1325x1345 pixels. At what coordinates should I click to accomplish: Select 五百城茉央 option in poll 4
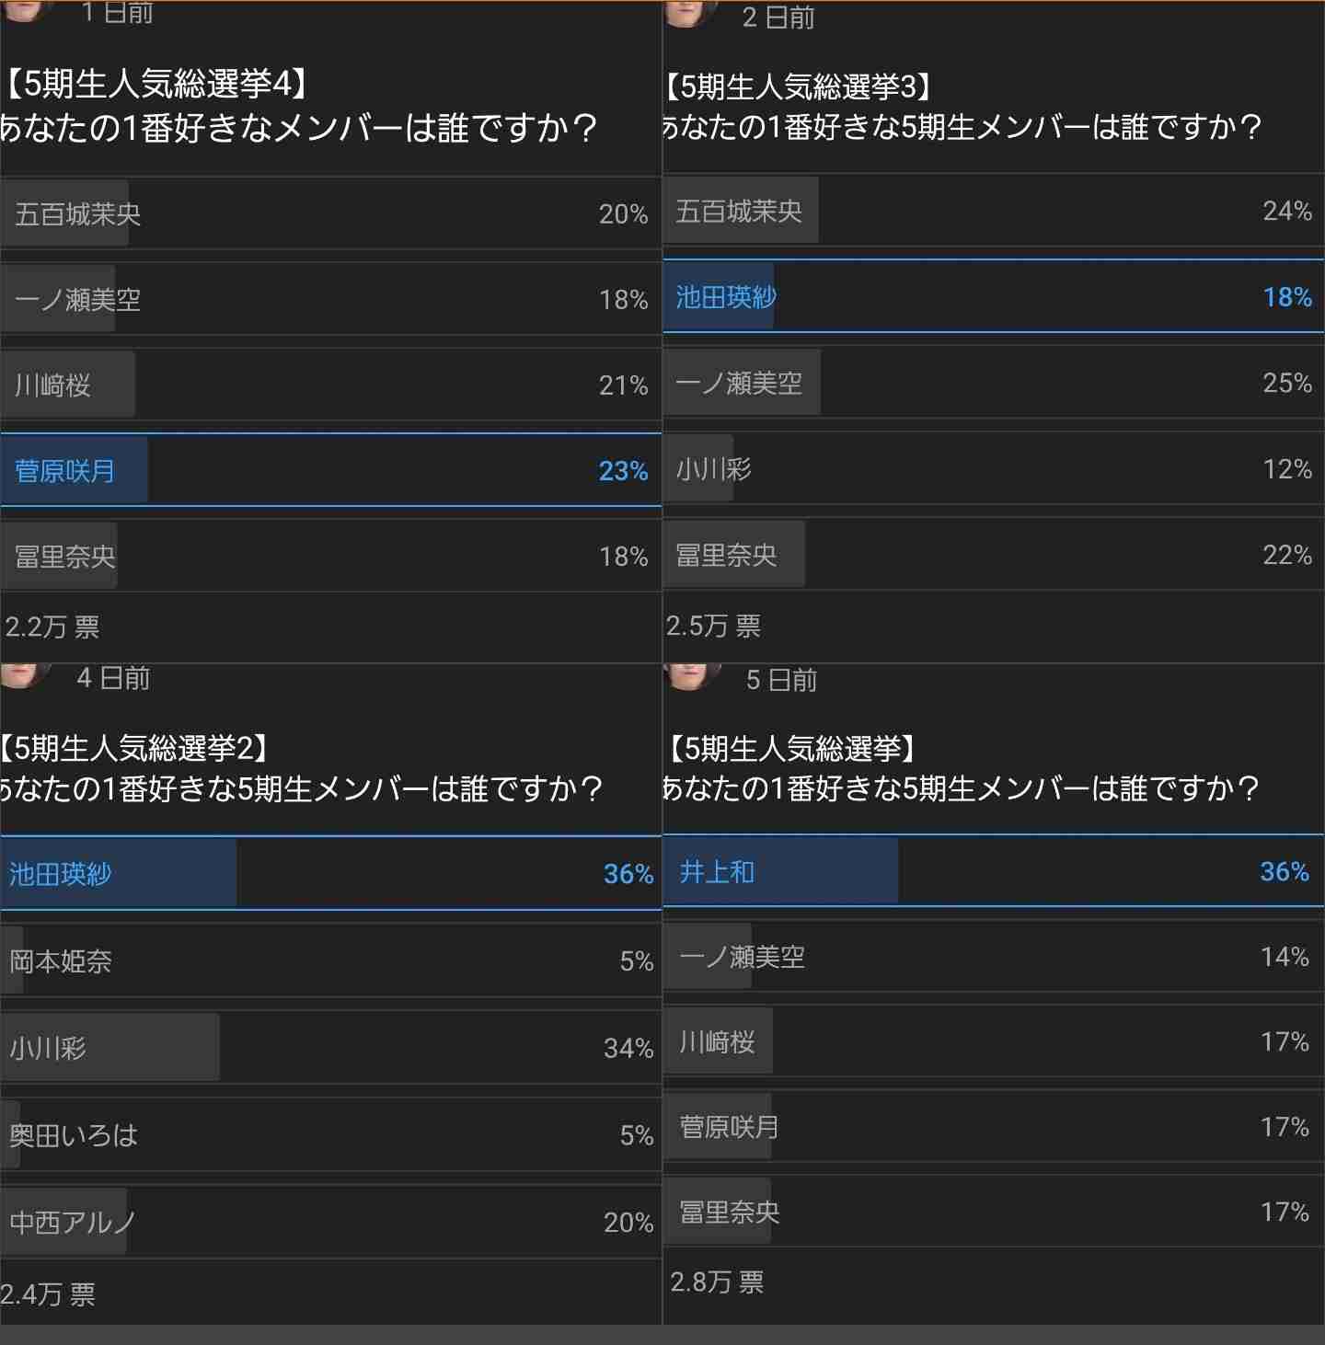click(330, 213)
